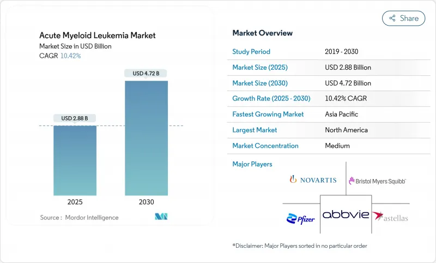Click the CAGR 10.42% value

click(x=69, y=56)
